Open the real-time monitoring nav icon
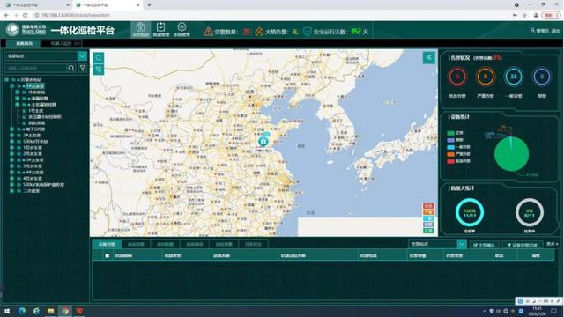The height and width of the screenshot is (317, 564). tap(140, 29)
